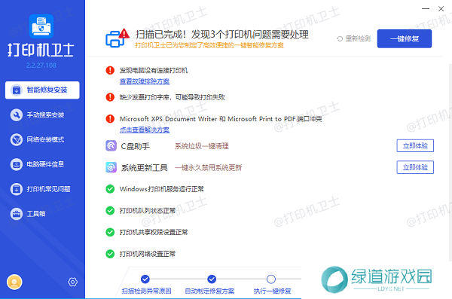452x299 pixels.
Task: Click green check for Windows打印机服务运行正常
Action: click(x=110, y=189)
